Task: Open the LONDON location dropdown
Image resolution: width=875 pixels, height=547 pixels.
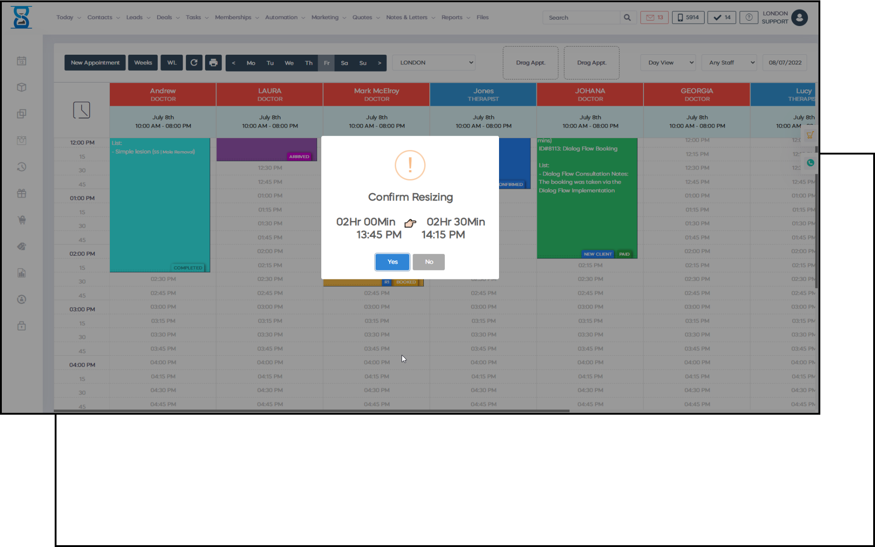Action: (433, 63)
